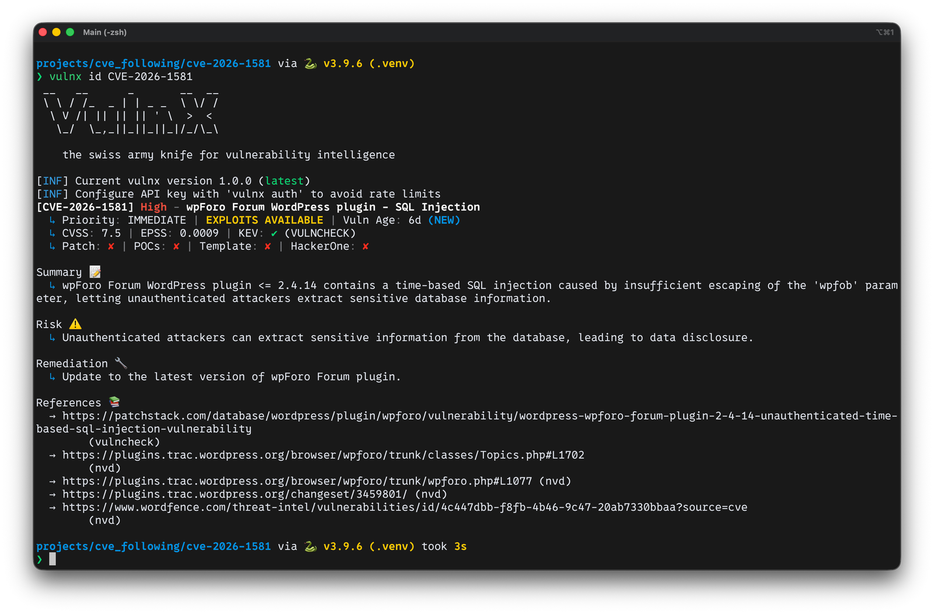
Task: Click 'wpForo Forum WordPress plugin - SQL Injection' title
Action: [333, 207]
